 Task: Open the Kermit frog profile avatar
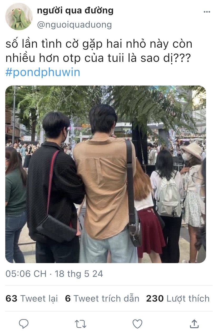(19, 17)
